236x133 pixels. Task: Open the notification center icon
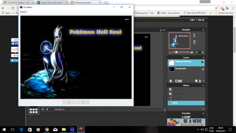(x=230, y=129)
